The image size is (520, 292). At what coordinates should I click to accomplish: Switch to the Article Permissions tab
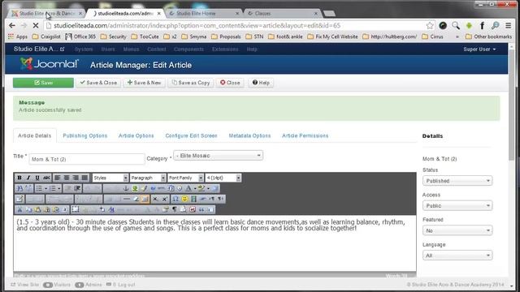(x=305, y=135)
